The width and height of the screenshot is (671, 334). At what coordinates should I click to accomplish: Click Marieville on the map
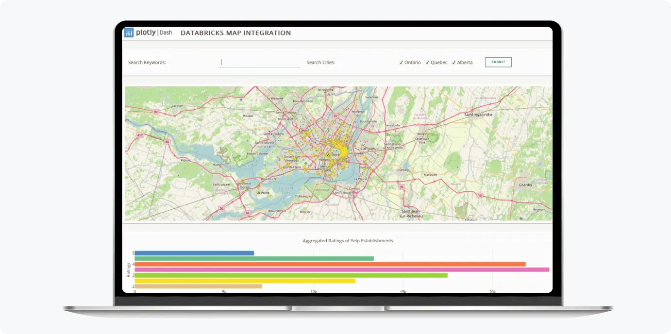click(430, 175)
